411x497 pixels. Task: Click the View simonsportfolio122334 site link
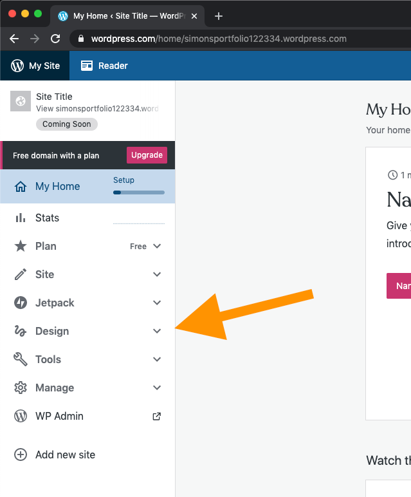[x=97, y=109]
